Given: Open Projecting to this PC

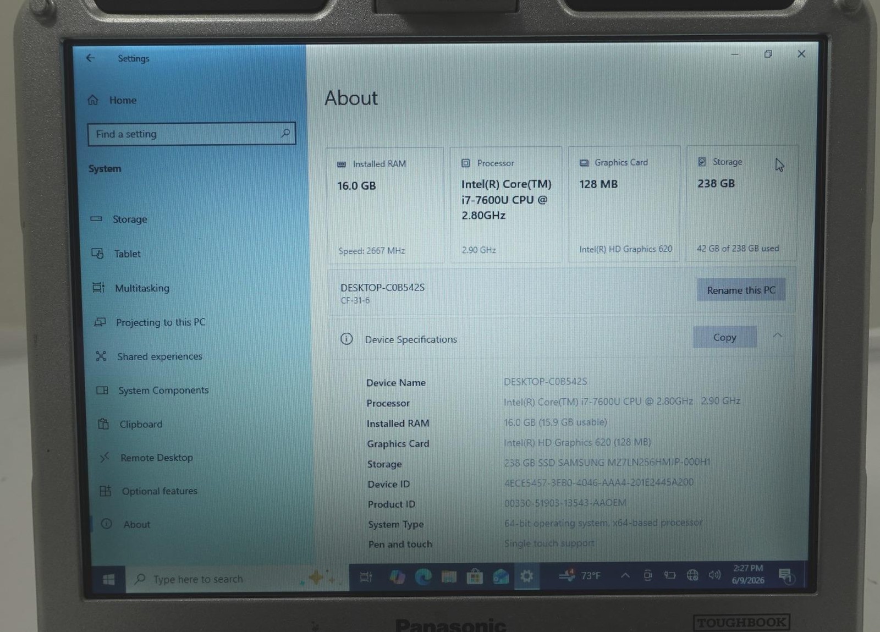Looking at the screenshot, I should [160, 322].
